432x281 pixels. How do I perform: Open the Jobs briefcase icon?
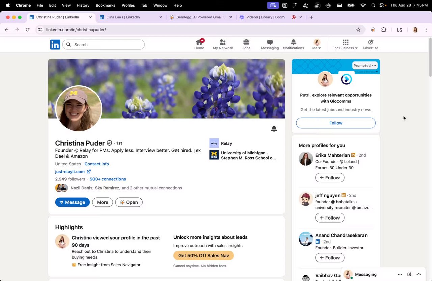pos(246,42)
